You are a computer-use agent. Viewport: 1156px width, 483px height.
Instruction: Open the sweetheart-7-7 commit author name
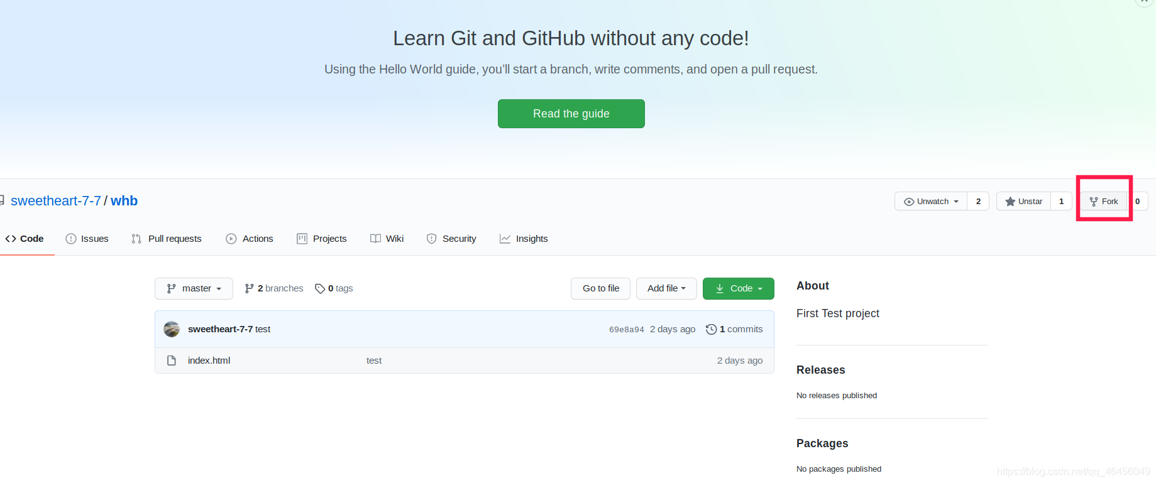(x=220, y=329)
